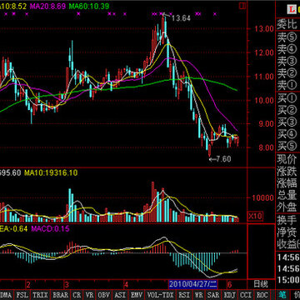Screen dimensions: 300x300
Task: Click the 买③ bid level row
Action: pos(287,122)
